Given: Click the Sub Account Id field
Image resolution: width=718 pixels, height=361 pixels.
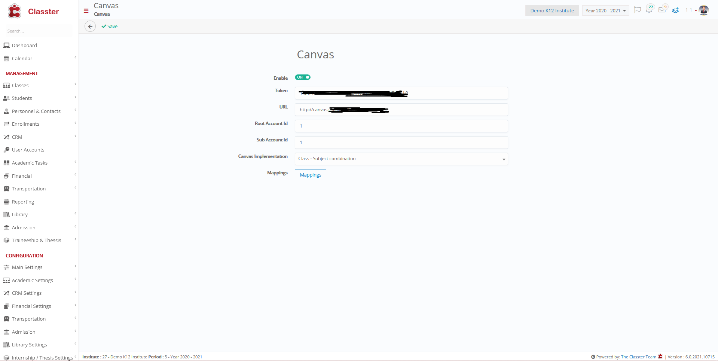Looking at the screenshot, I should tap(401, 143).
